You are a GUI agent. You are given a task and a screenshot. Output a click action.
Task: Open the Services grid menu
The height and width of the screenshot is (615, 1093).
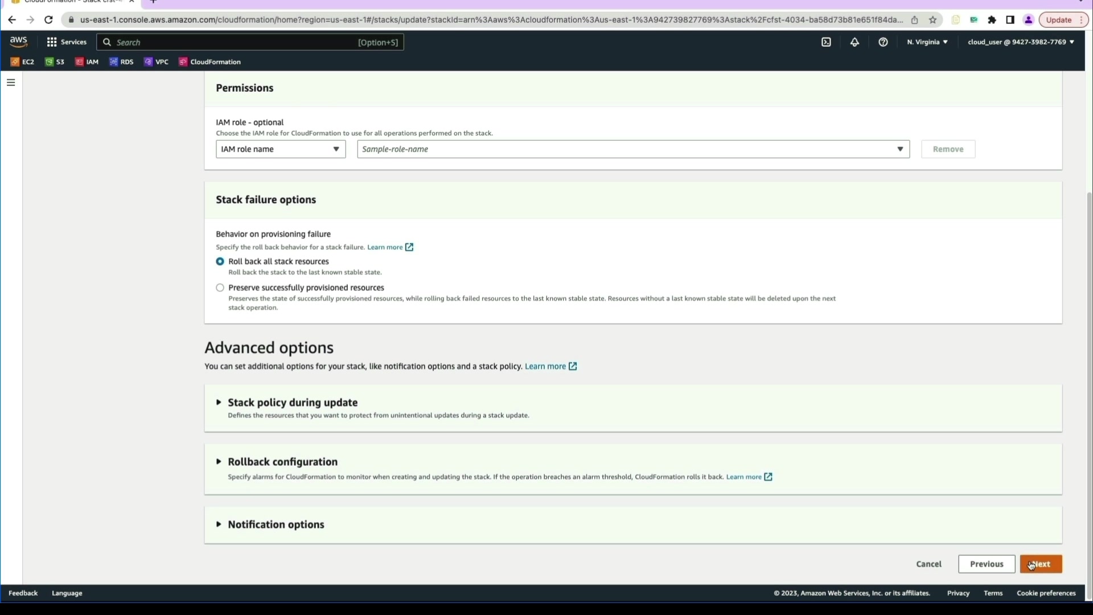pyautogui.click(x=67, y=42)
